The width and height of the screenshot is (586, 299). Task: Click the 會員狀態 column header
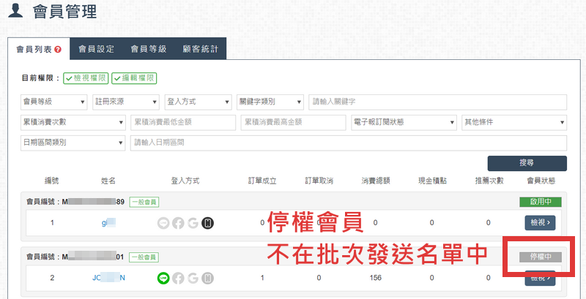[x=541, y=181]
